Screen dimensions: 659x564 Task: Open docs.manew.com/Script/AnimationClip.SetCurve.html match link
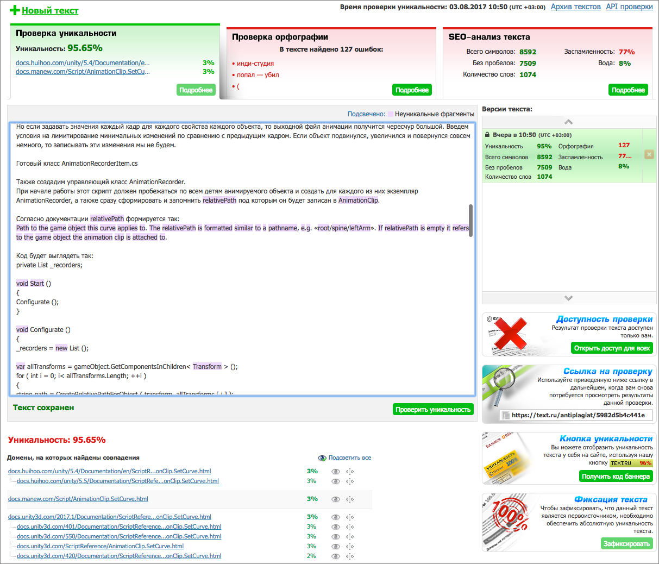tap(78, 499)
